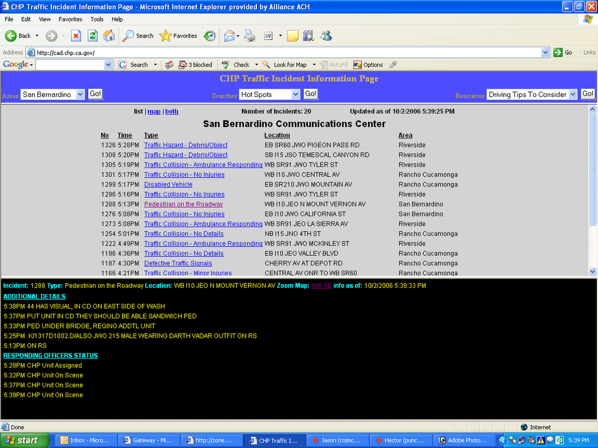Click the Disabled Vehicle incident link

(x=168, y=184)
